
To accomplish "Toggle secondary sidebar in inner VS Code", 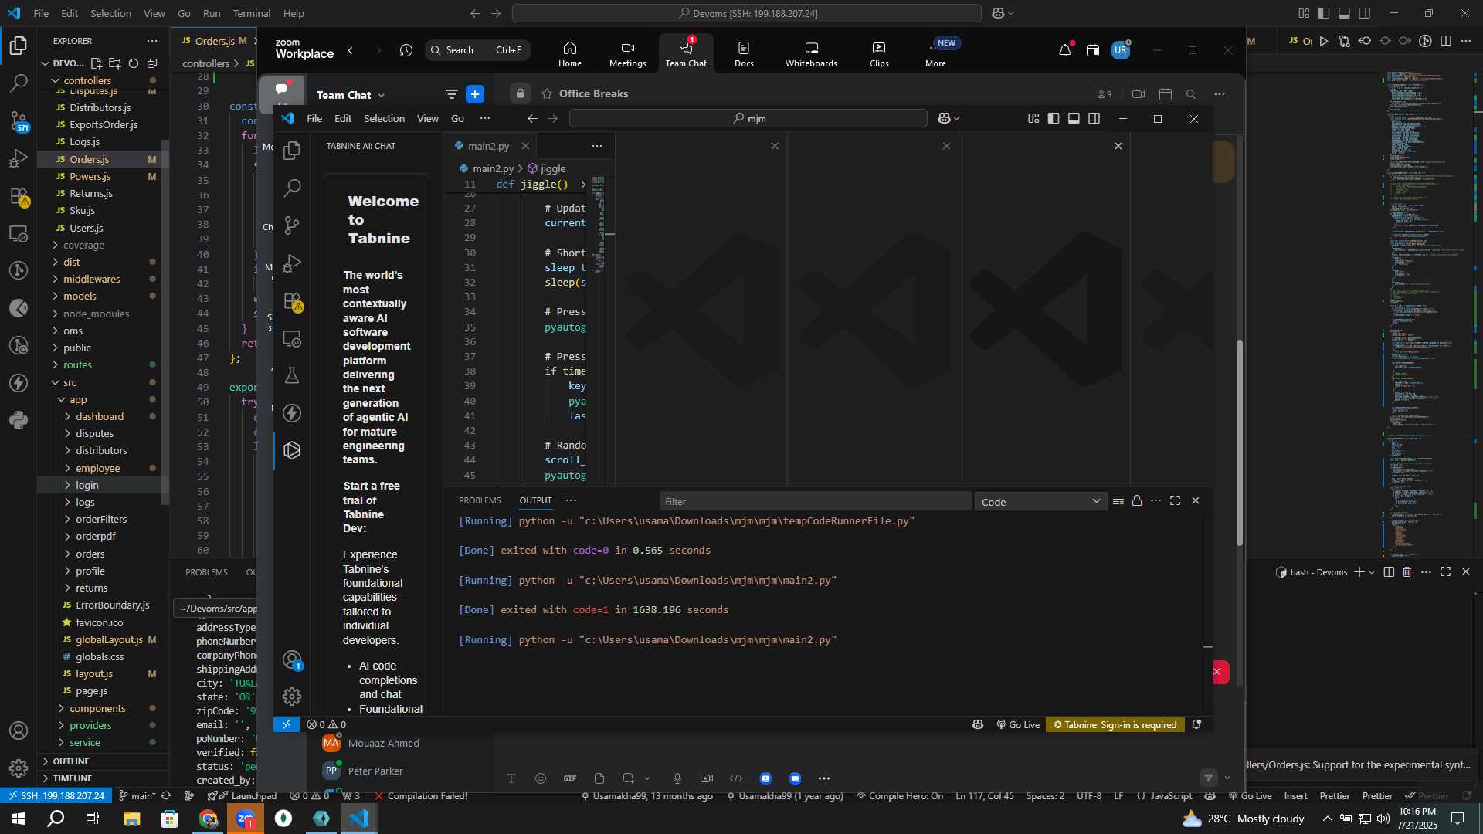I will click(1094, 118).
